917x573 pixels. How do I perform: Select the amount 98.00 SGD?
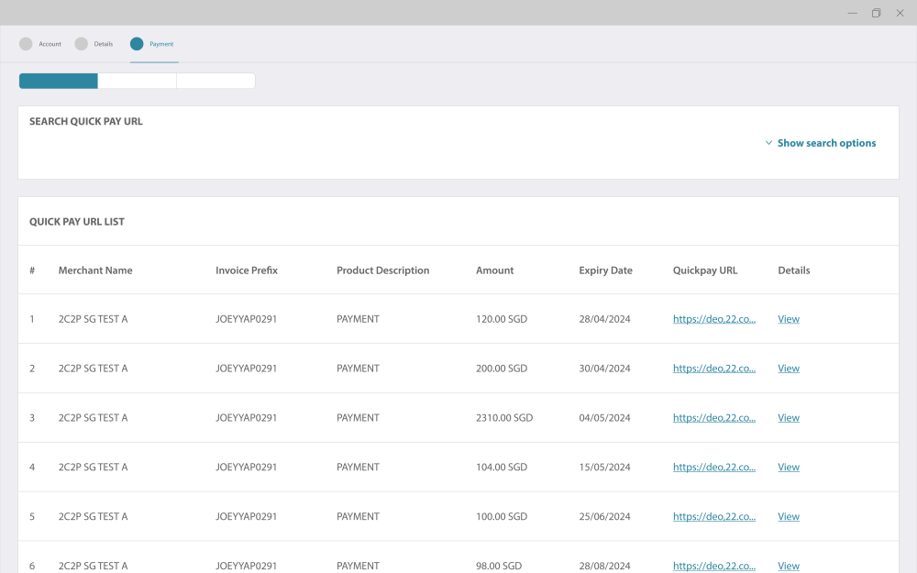pos(499,566)
